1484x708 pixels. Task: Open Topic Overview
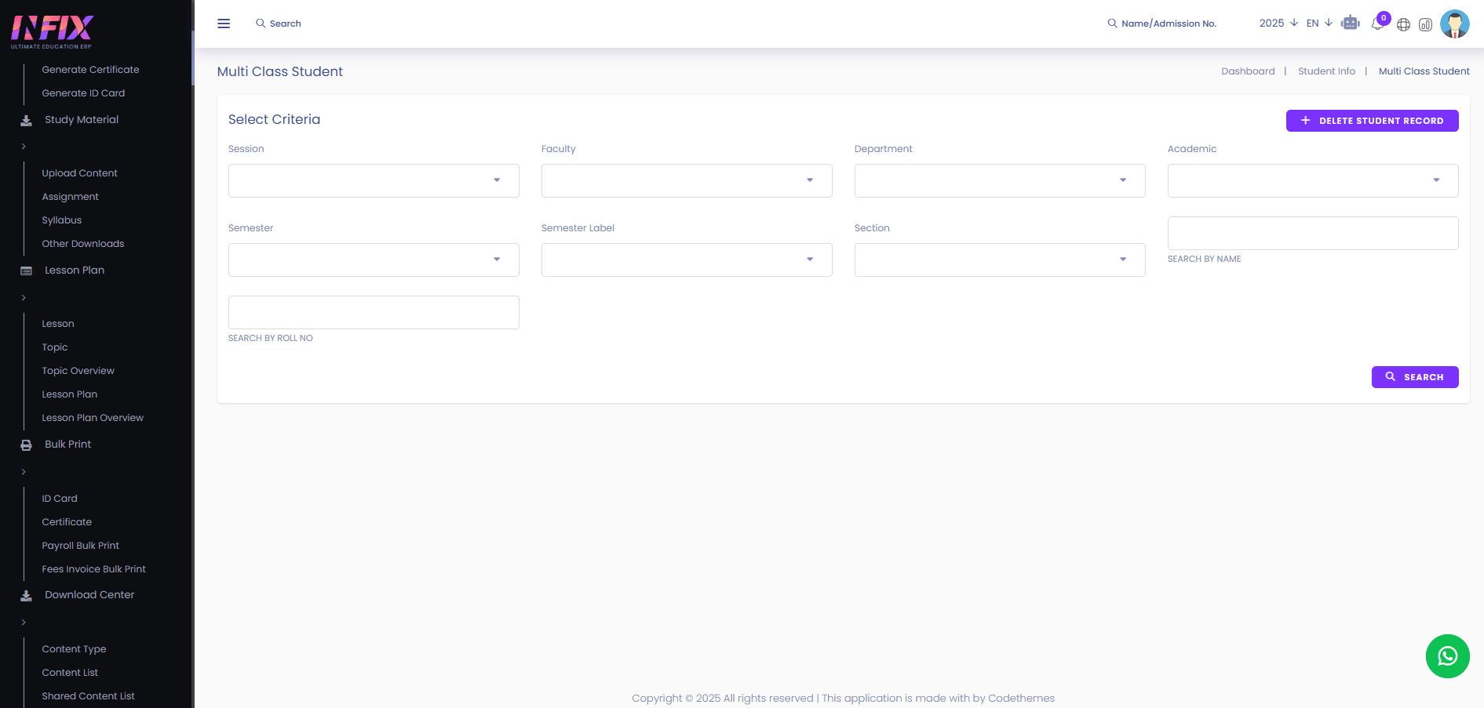tap(78, 371)
